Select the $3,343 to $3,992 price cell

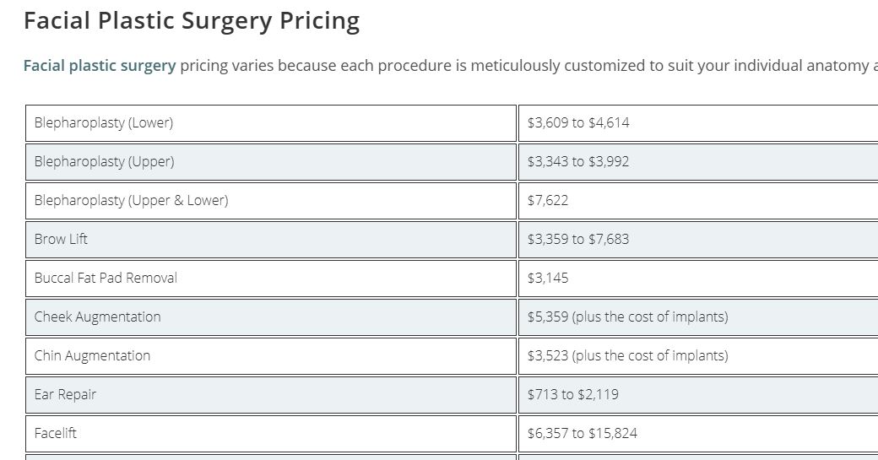[x=698, y=162]
